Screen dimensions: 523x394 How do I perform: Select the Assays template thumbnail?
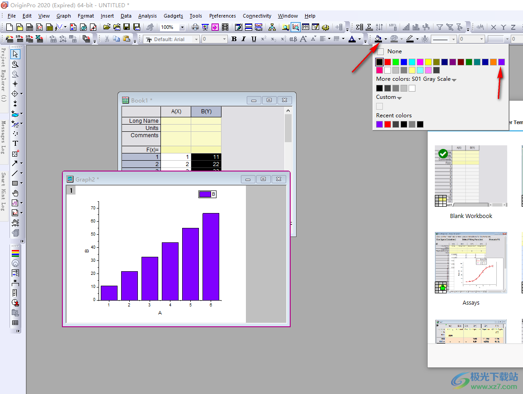(x=471, y=263)
